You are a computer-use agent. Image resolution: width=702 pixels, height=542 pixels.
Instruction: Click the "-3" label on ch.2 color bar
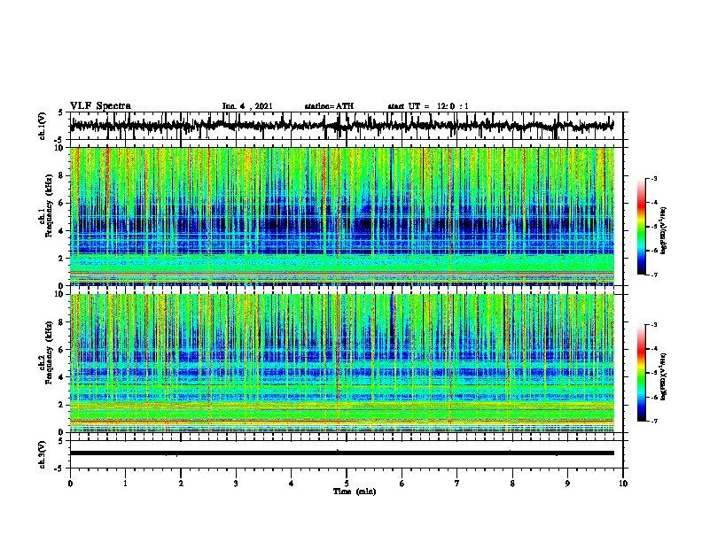tap(653, 325)
